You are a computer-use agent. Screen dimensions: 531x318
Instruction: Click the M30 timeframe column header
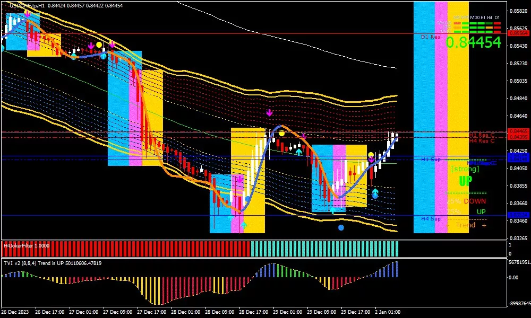[475, 17]
